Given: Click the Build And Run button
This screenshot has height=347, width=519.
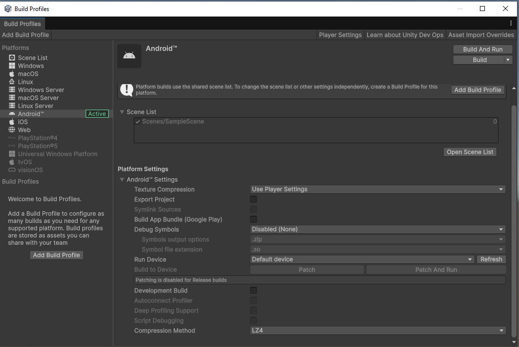Looking at the screenshot, I should [x=482, y=49].
